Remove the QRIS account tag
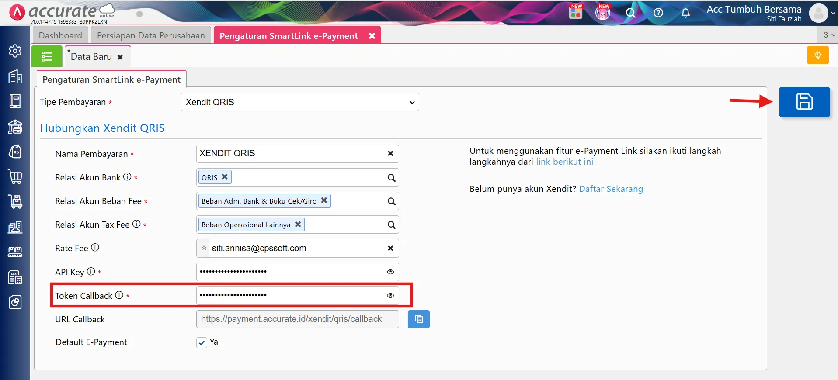Screen dimensions: 838x380 coord(225,177)
